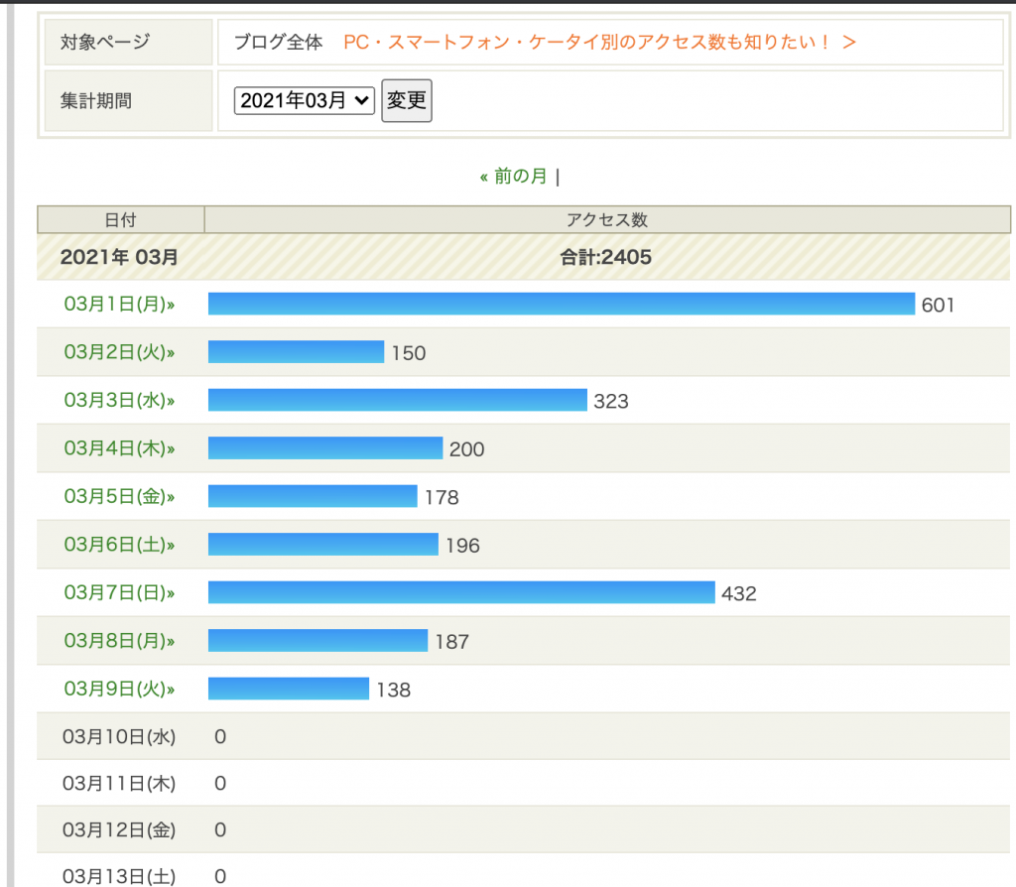Click the blue bar showing 601 accesses
Screen dimensions: 1016x887
561,304
